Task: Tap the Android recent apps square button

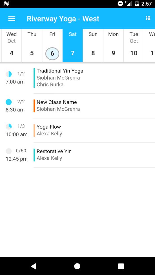Action: tap(121, 266)
